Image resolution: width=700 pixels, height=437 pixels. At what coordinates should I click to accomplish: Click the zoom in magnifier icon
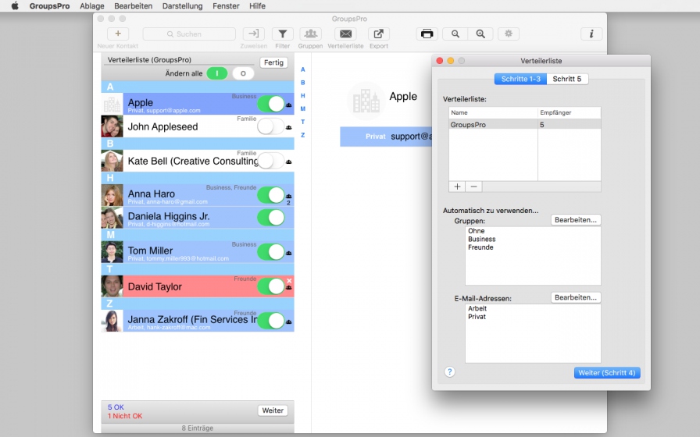pos(480,34)
